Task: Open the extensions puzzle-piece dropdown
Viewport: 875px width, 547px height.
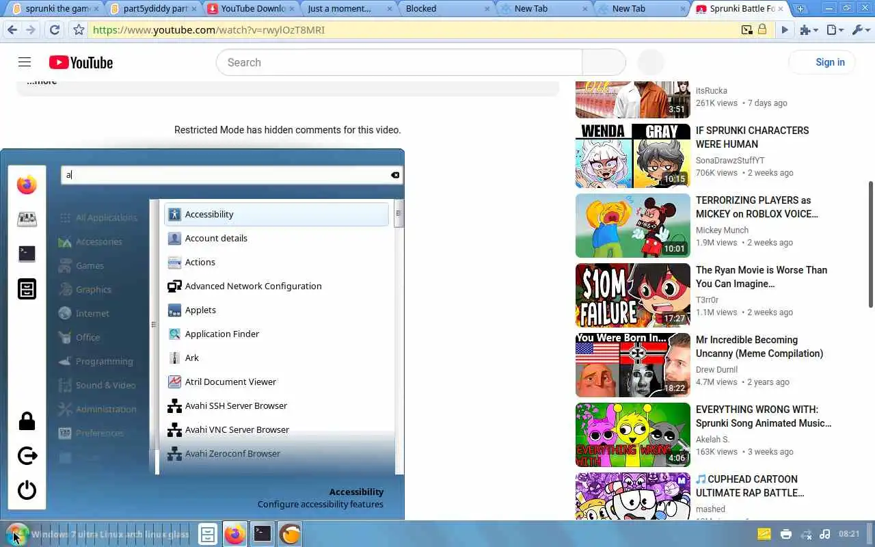Action: point(809,30)
